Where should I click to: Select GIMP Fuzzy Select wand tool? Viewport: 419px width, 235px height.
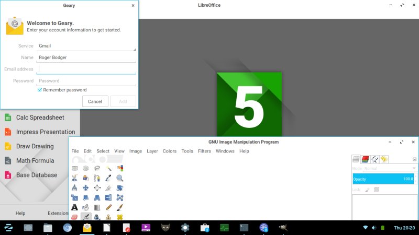coord(108,168)
